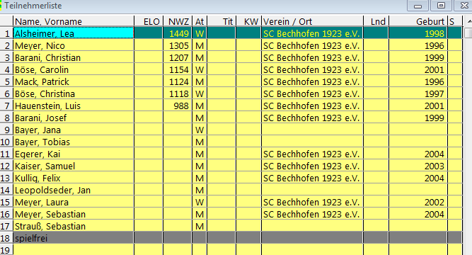Image resolution: width=472 pixels, height=255 pixels.
Task: Click the KW column header
Action: coord(248,21)
